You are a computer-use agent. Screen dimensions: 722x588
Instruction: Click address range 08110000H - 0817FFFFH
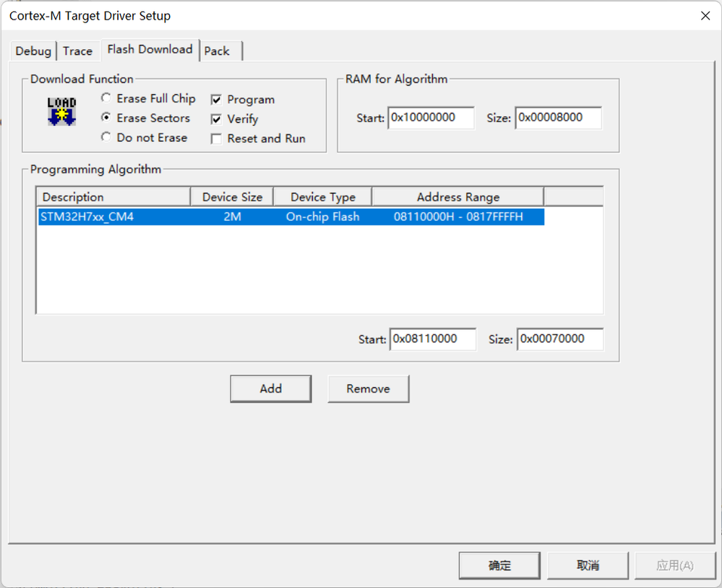(458, 216)
